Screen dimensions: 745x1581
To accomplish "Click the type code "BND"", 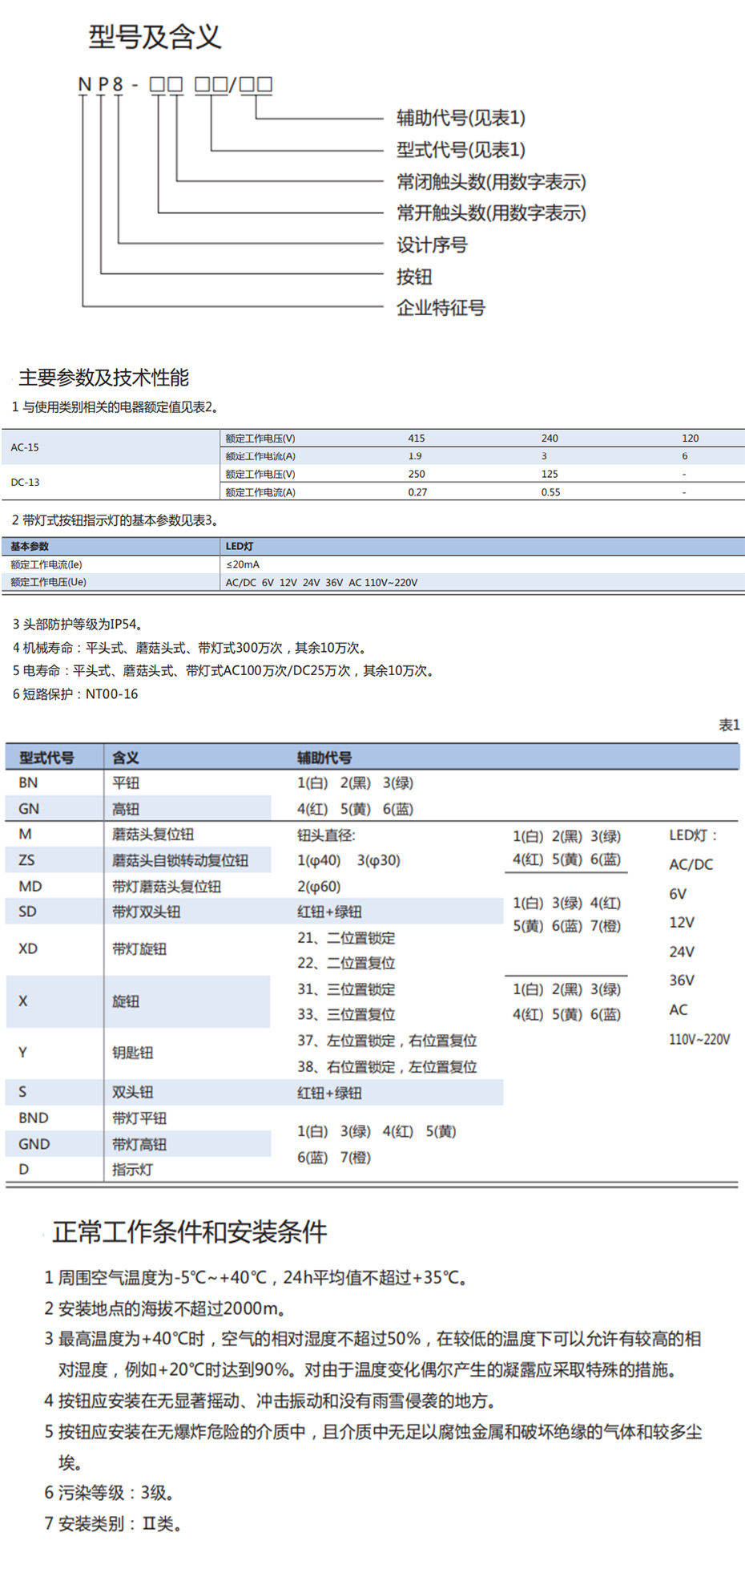I will coord(34,1118).
